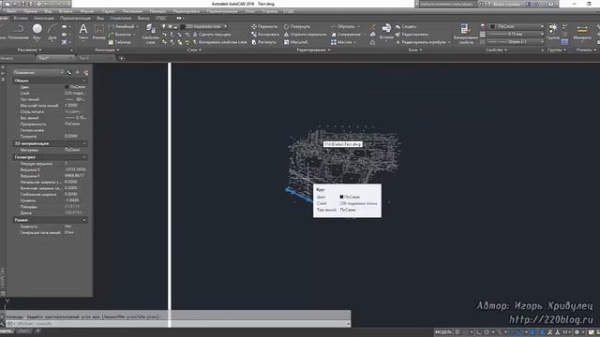The height and width of the screenshot is (337, 600).
Task: Toggle PICKADD icon in properties palette
Action: [x=69, y=72]
